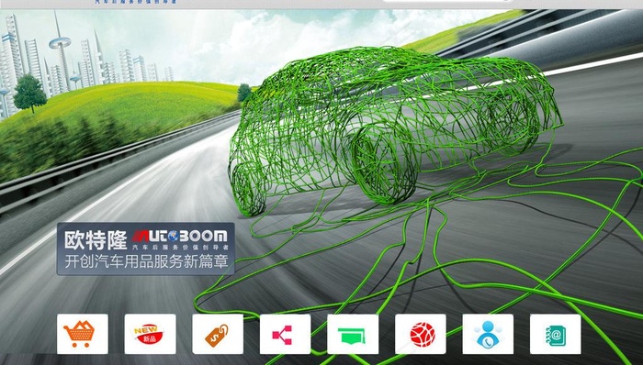The height and width of the screenshot is (365, 643).
Task: Click the small 汽车后服务价值创导者 tagline in the banner
Action: pyautogui.click(x=180, y=247)
